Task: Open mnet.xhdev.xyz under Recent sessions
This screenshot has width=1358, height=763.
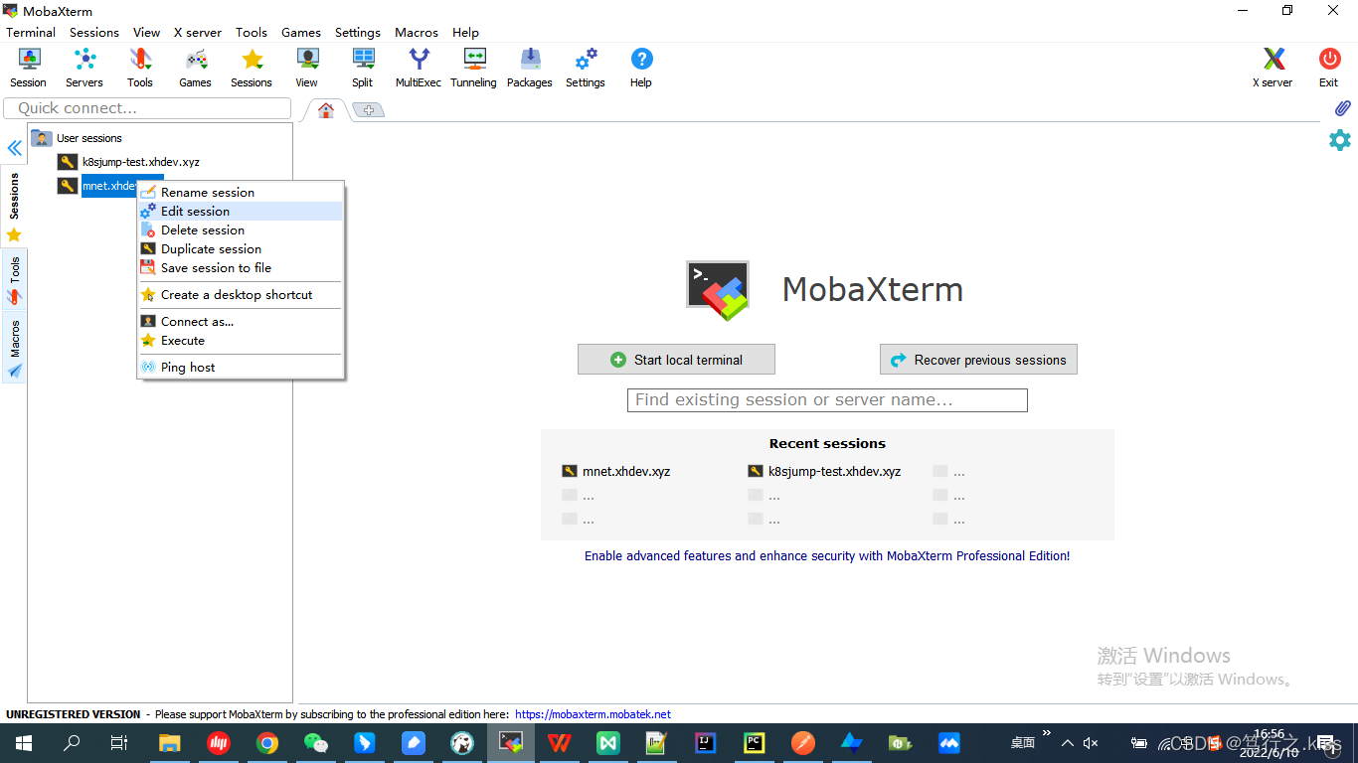Action: 616,472
